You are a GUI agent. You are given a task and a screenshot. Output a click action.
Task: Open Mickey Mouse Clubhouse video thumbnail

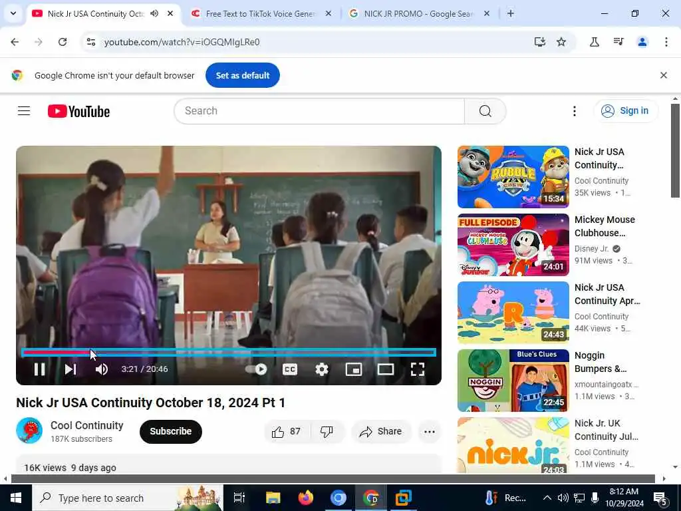[x=513, y=245]
